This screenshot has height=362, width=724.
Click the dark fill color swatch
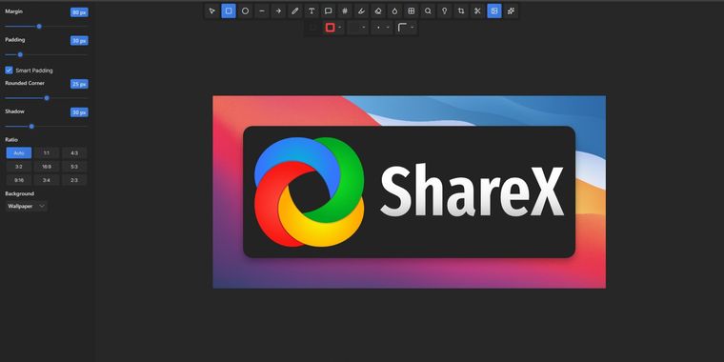coord(312,28)
